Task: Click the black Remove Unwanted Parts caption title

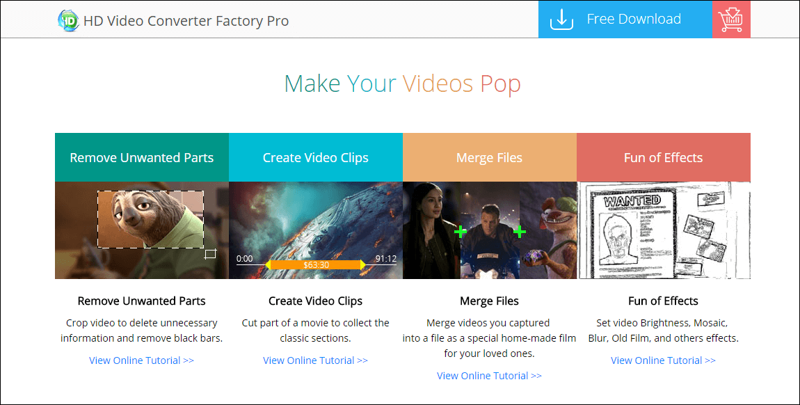Action: point(142,301)
